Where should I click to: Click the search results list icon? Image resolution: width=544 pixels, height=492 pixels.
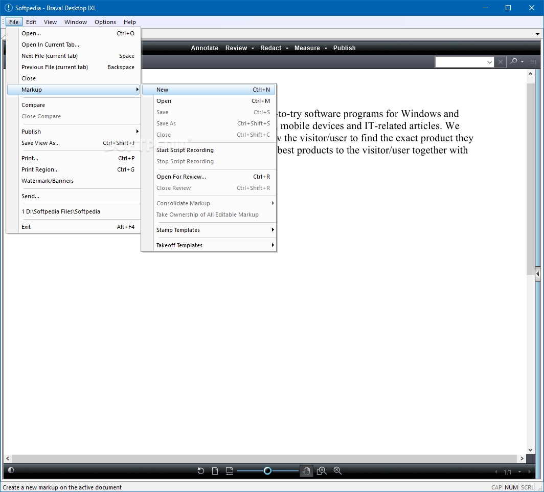(x=533, y=62)
